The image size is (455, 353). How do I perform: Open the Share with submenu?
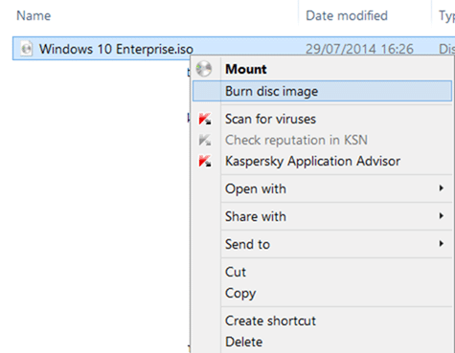(x=322, y=216)
